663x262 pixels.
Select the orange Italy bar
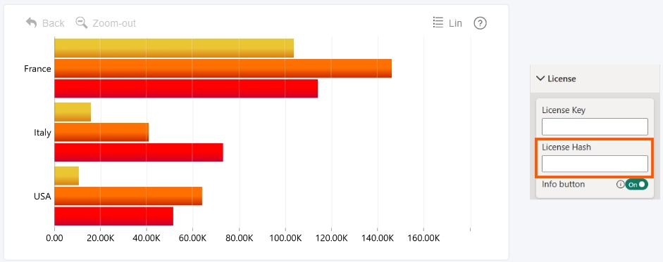click(x=101, y=132)
